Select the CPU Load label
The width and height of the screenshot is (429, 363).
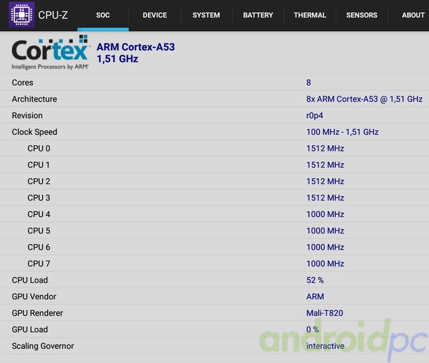[x=30, y=280]
